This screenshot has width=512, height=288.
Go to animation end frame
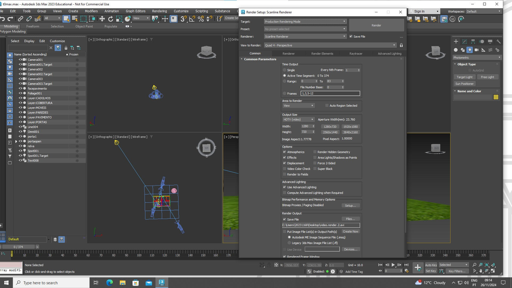(406, 265)
